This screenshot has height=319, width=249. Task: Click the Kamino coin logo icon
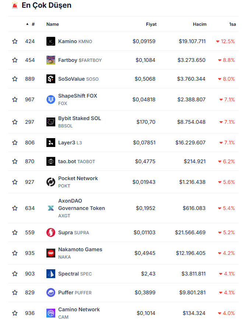[51, 41]
